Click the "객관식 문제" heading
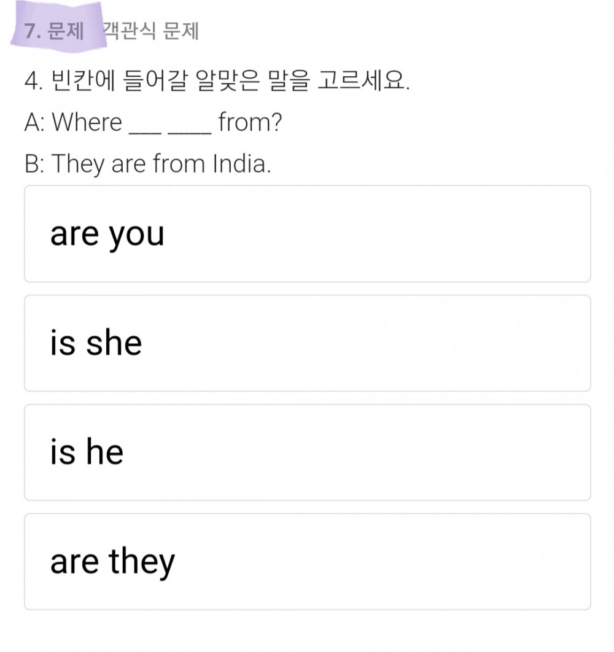The width and height of the screenshot is (614, 652). 151,31
